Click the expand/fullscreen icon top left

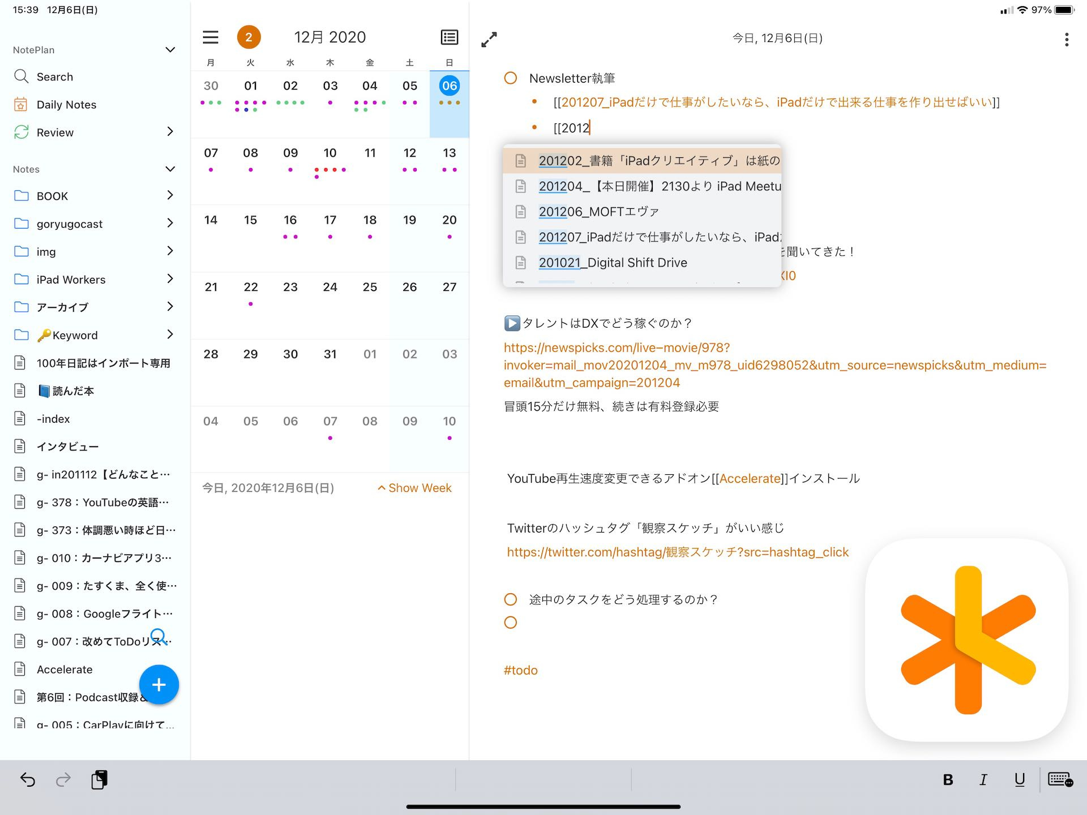490,38
